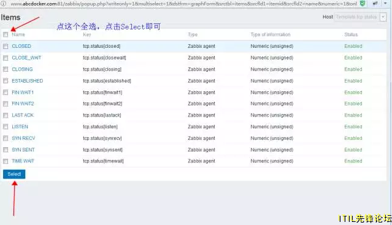This screenshot has height=225, width=392.
Task: Click the tcp.status[established] key text
Action: [x=107, y=81]
